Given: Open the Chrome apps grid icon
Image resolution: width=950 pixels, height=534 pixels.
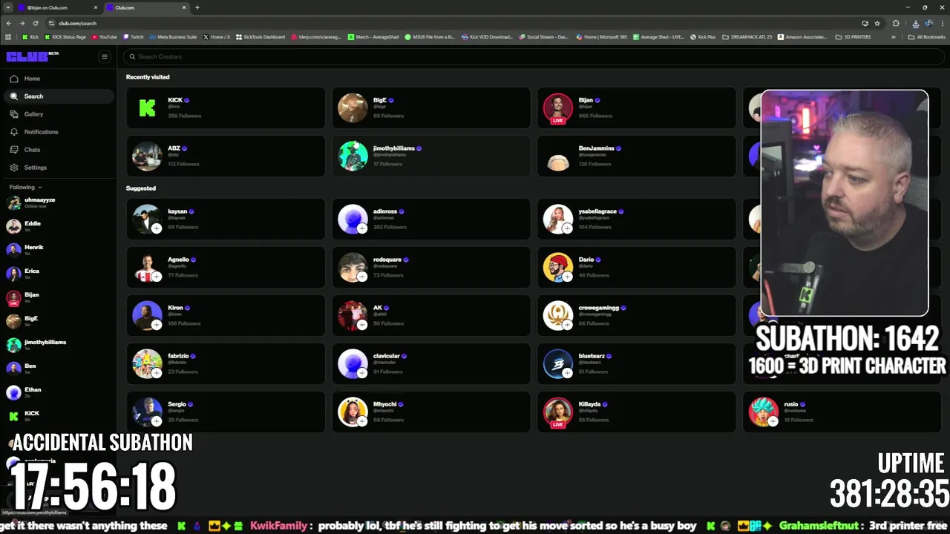Looking at the screenshot, I should coord(8,36).
